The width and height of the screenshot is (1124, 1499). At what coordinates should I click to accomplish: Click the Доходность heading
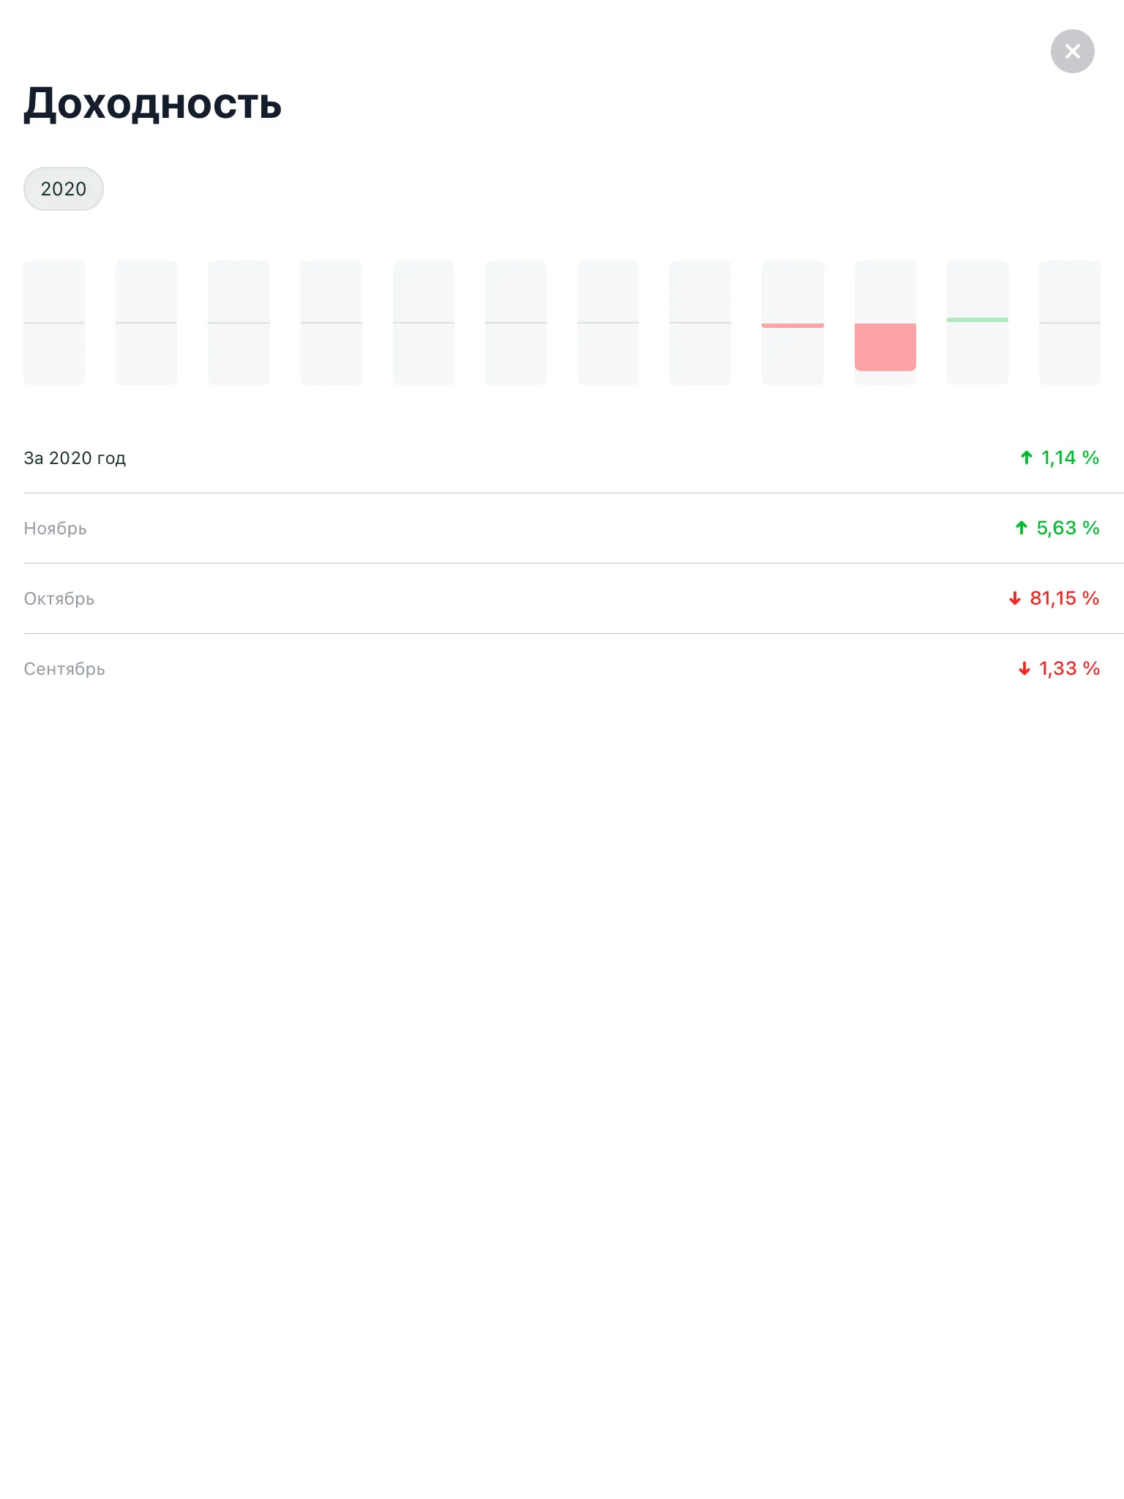coord(152,104)
